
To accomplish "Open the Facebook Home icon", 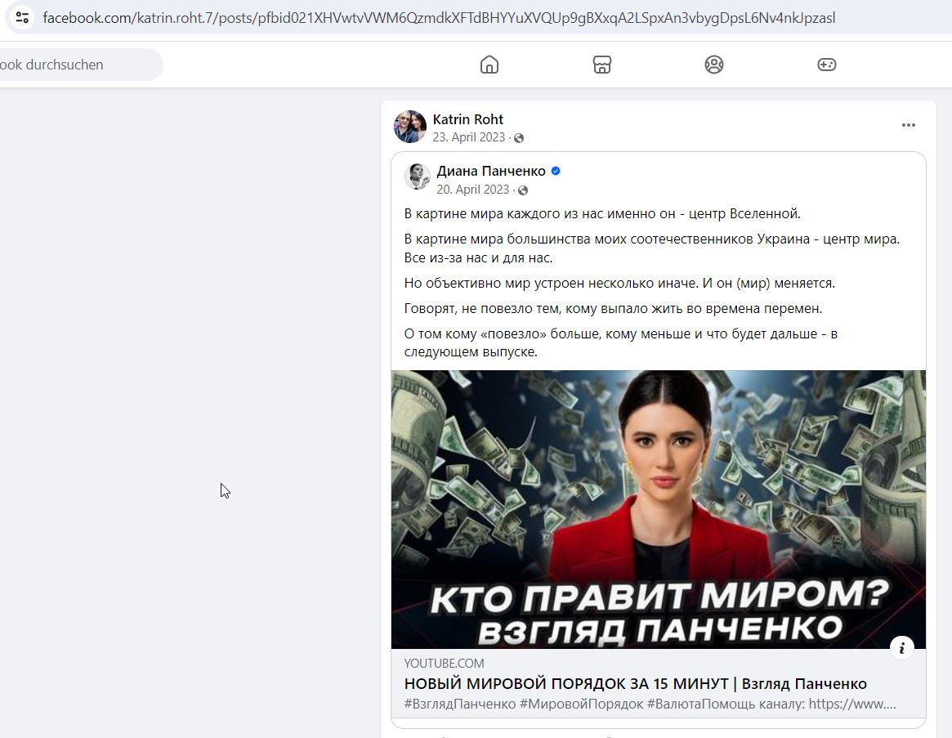I will point(489,65).
